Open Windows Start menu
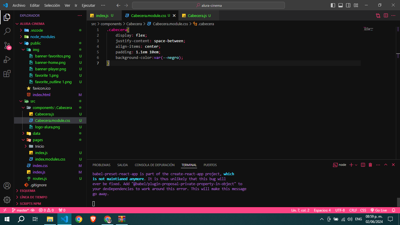 pyautogui.click(x=7, y=219)
